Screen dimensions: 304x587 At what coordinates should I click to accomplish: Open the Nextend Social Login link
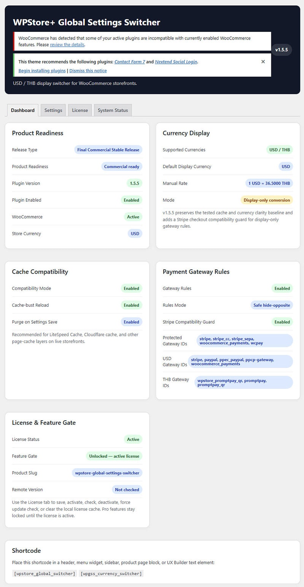(x=176, y=62)
